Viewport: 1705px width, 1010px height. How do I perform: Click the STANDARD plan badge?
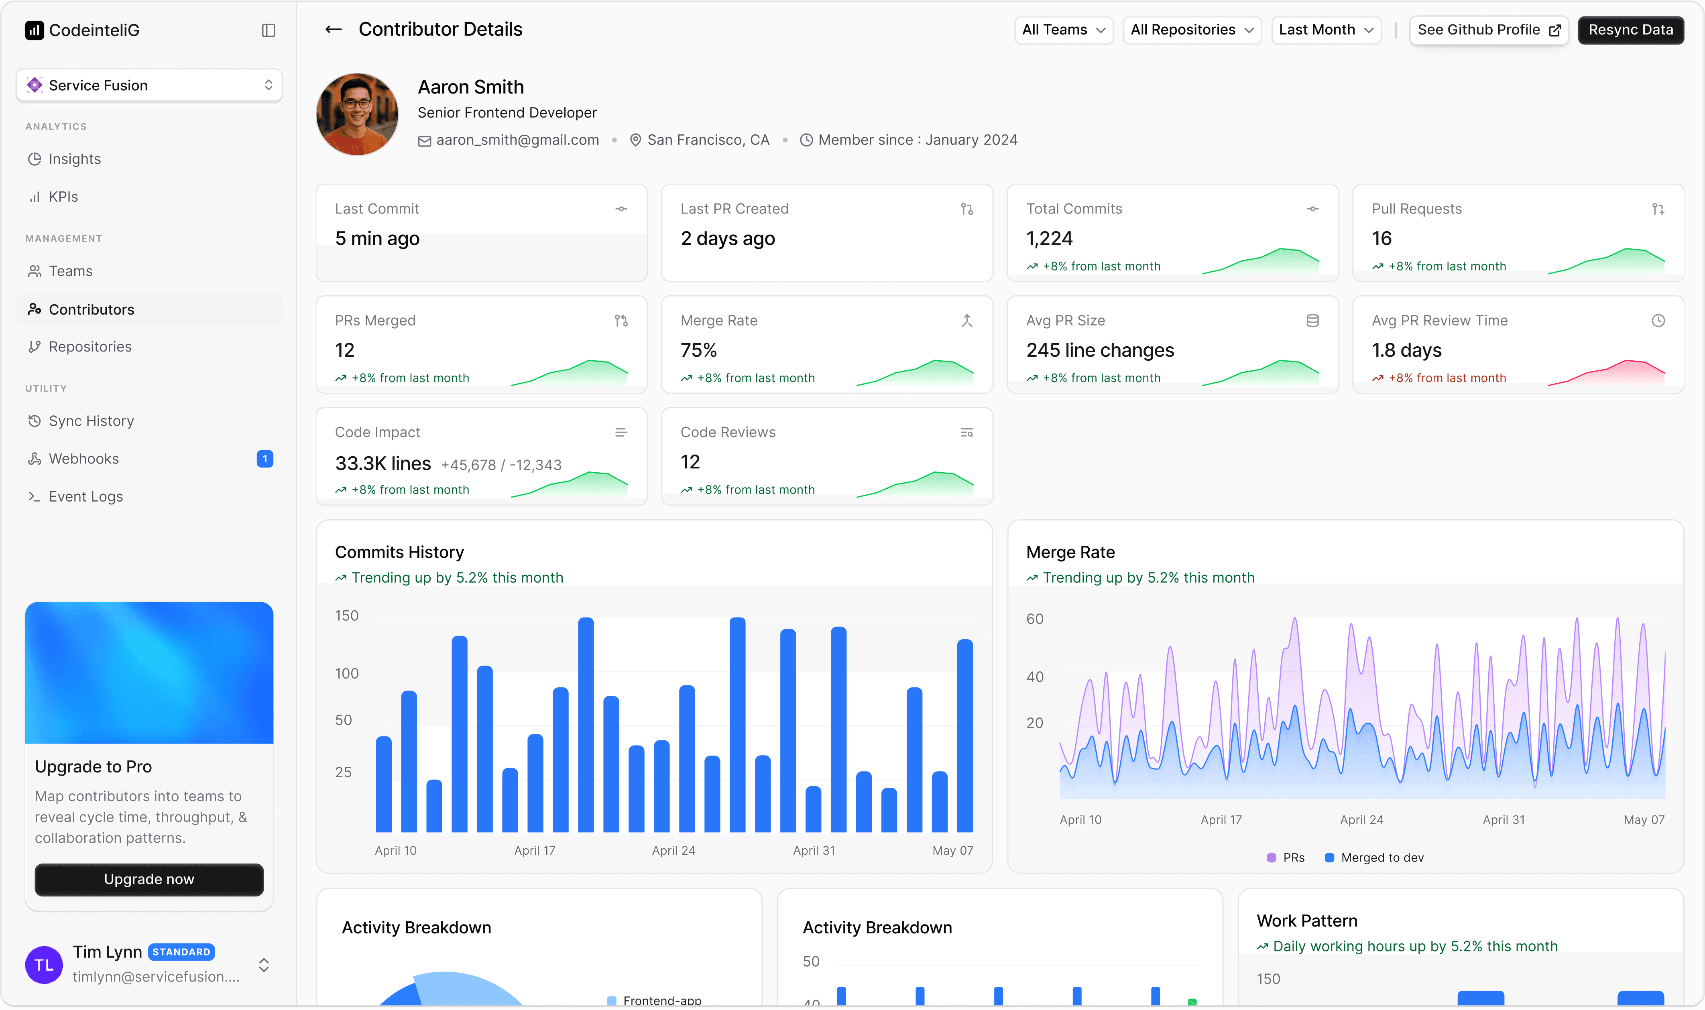181,951
